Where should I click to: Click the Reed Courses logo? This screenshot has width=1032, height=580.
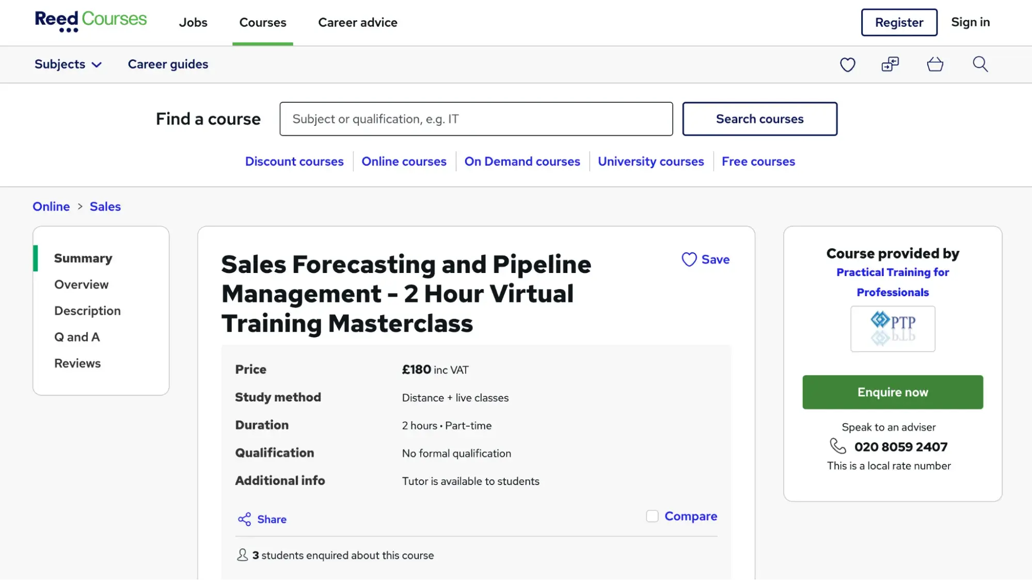(x=90, y=21)
